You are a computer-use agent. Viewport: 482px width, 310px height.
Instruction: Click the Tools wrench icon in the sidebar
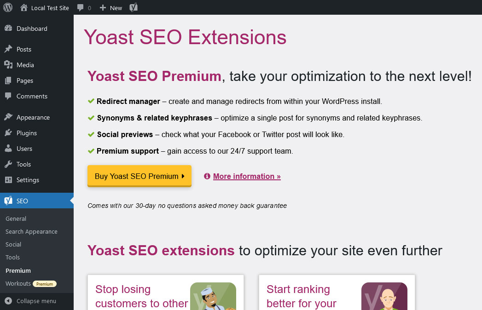(x=10, y=164)
